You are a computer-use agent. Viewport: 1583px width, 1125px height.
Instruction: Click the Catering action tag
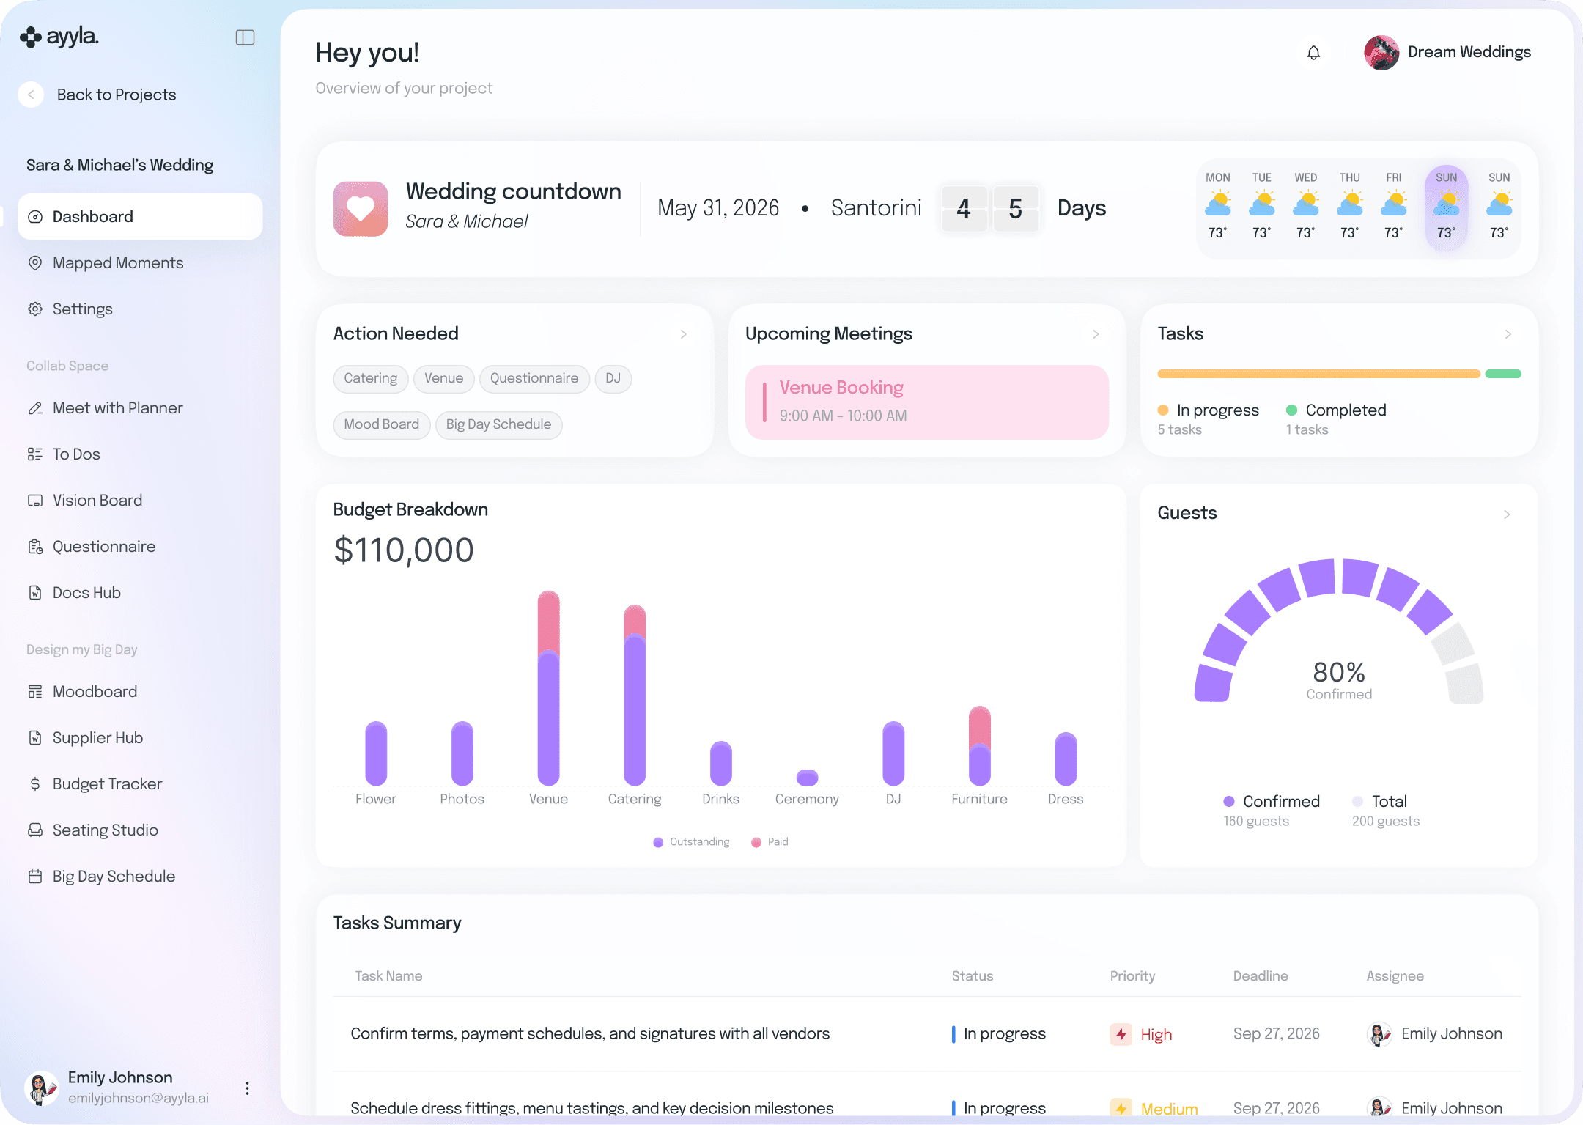tap(370, 378)
